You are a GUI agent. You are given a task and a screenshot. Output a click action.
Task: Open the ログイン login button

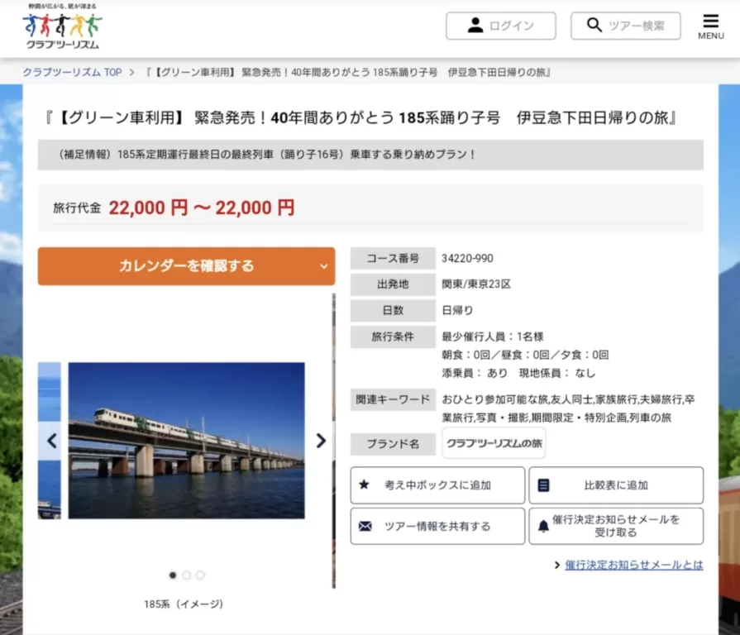point(501,26)
